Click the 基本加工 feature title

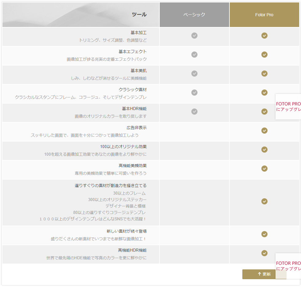139,33
